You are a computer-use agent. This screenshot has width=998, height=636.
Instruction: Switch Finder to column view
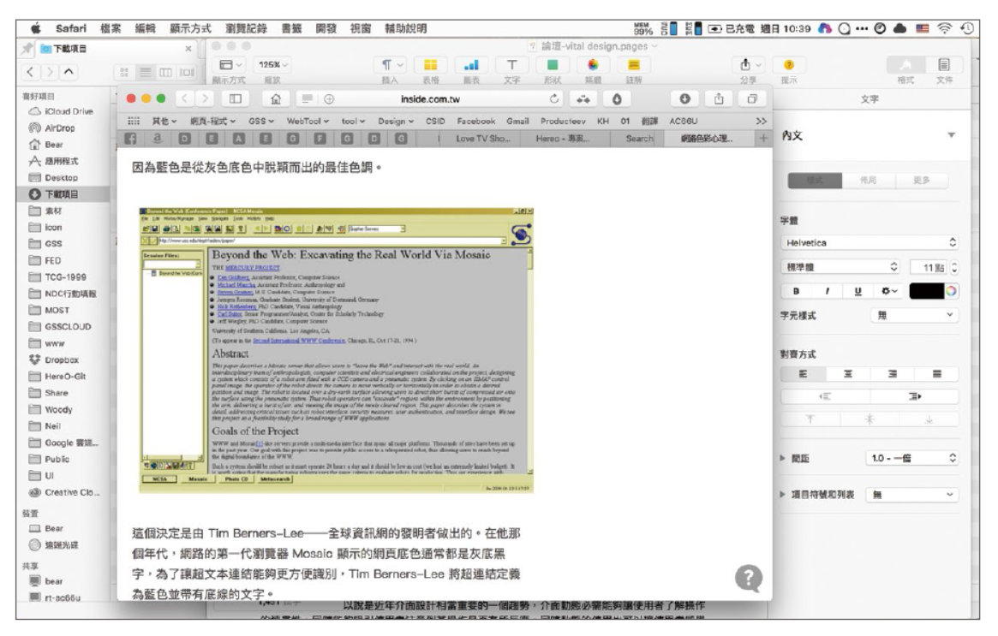point(165,72)
